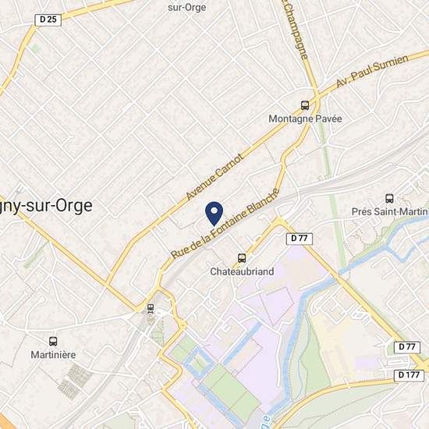
Task: Click the large gny-sur-Orge town label
Action: (x=46, y=206)
